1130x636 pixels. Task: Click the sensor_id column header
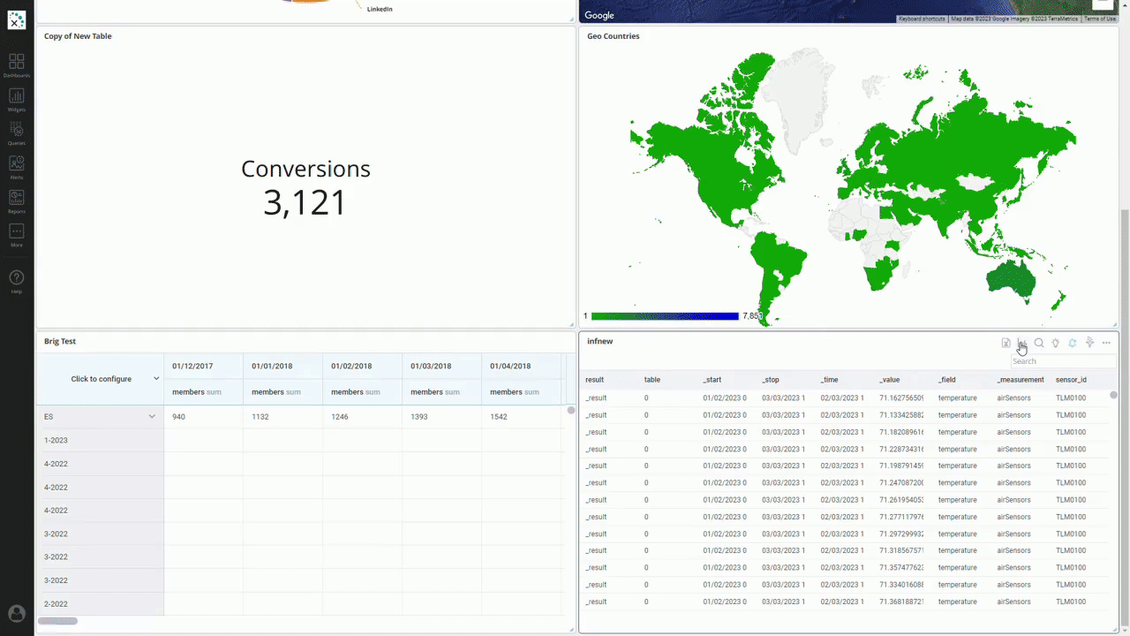[1070, 380]
